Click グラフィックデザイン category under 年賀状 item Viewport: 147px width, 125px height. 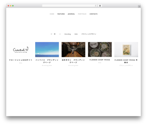[x=126, y=65]
